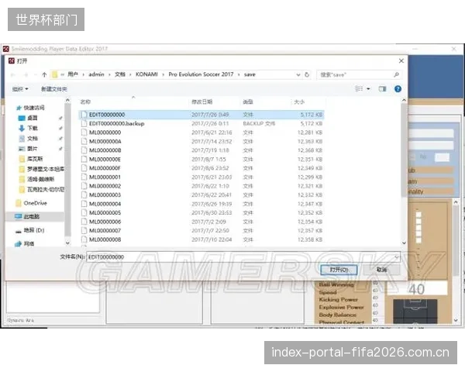
Task: Click the view layout icon
Action: click(x=359, y=88)
